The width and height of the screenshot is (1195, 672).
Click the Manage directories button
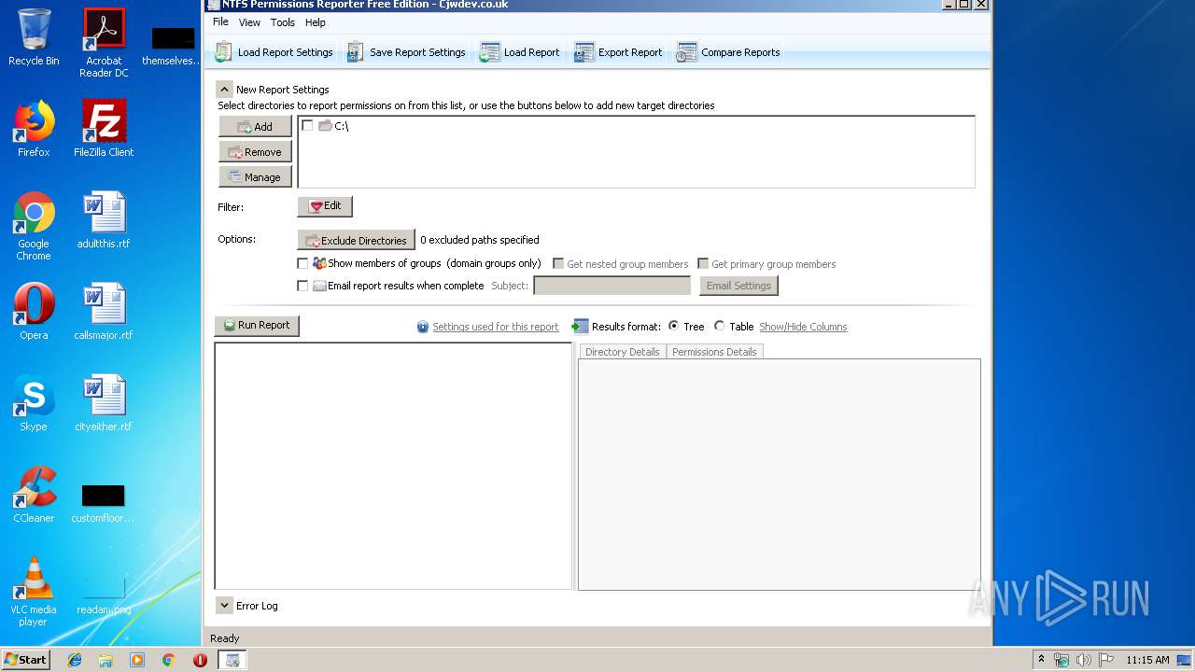(255, 177)
